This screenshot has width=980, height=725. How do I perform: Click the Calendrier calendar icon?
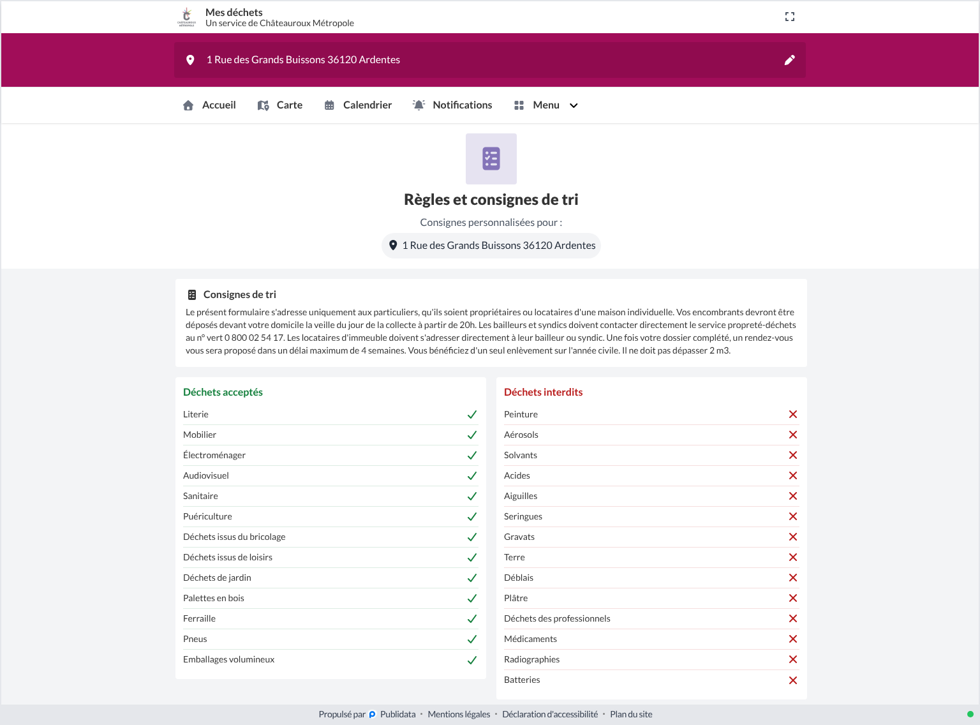(x=329, y=105)
